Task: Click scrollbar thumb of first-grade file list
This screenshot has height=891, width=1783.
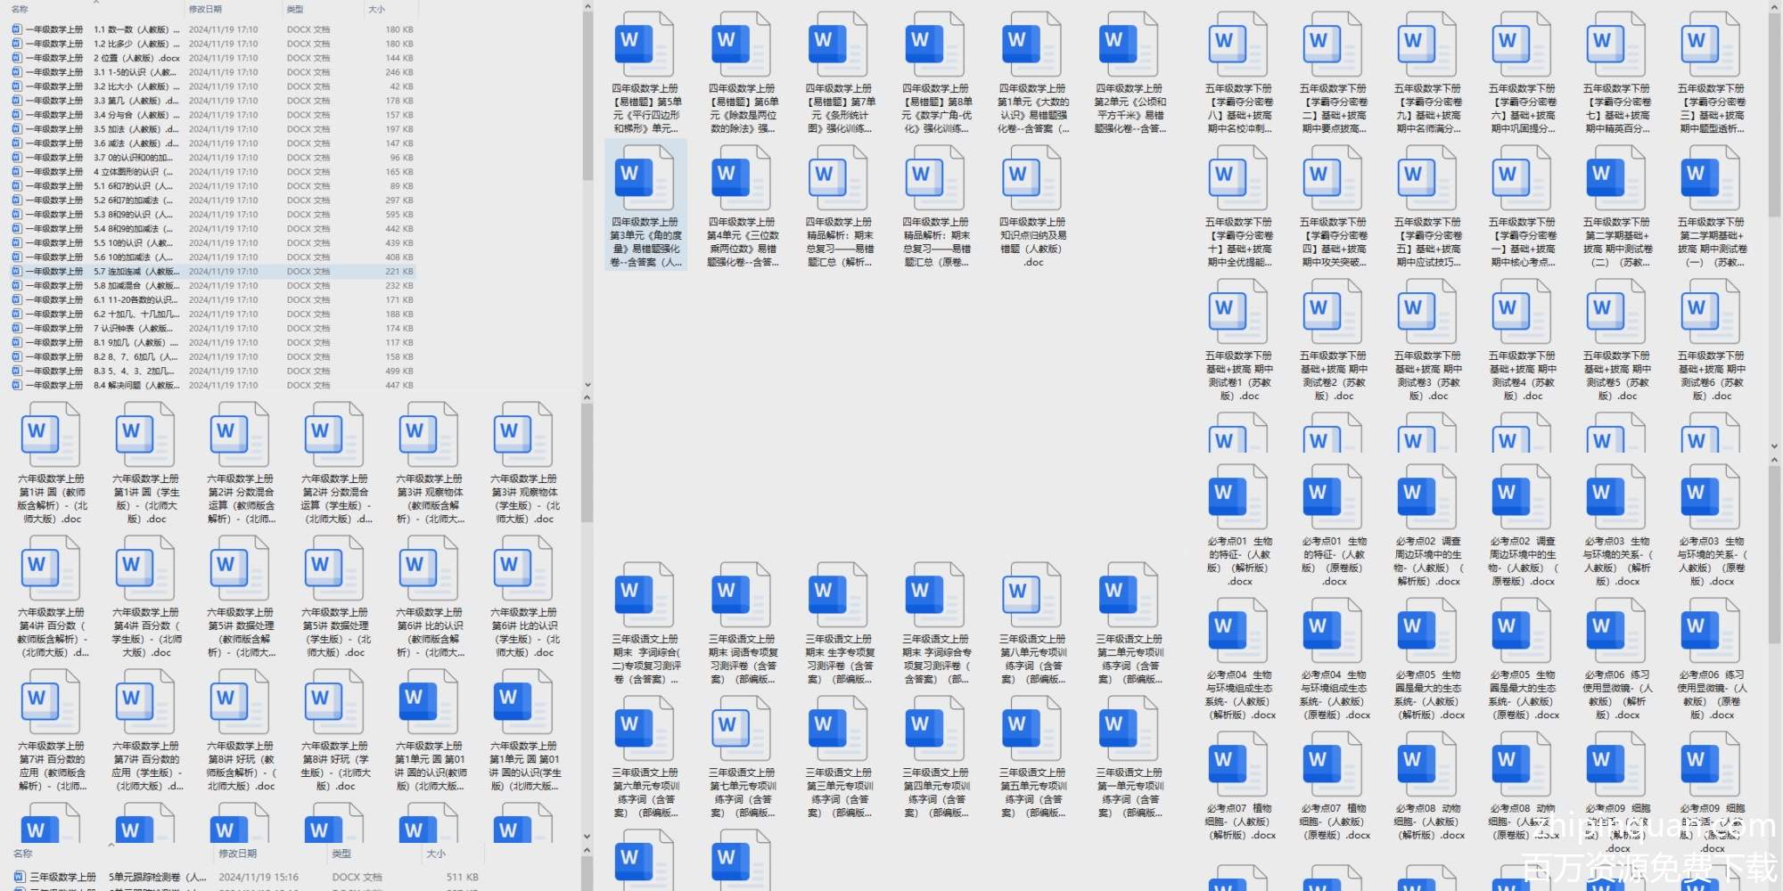Action: click(x=587, y=89)
